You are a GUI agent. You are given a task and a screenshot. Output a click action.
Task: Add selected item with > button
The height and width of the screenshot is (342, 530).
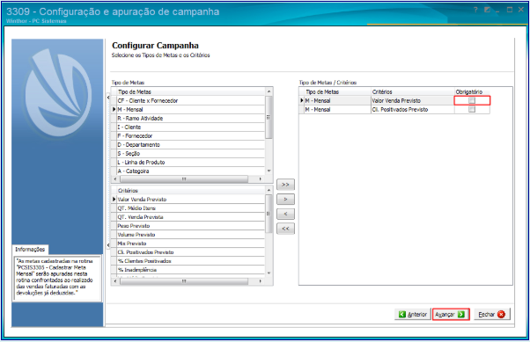pyautogui.click(x=285, y=200)
